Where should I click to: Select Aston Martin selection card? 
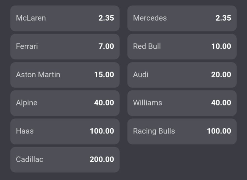[x=65, y=75]
